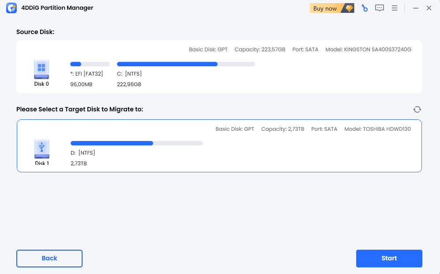Open the hamburger menu in title bar

[x=394, y=8]
